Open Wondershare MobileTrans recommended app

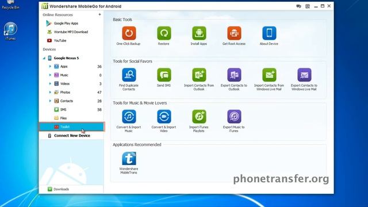(x=129, y=159)
